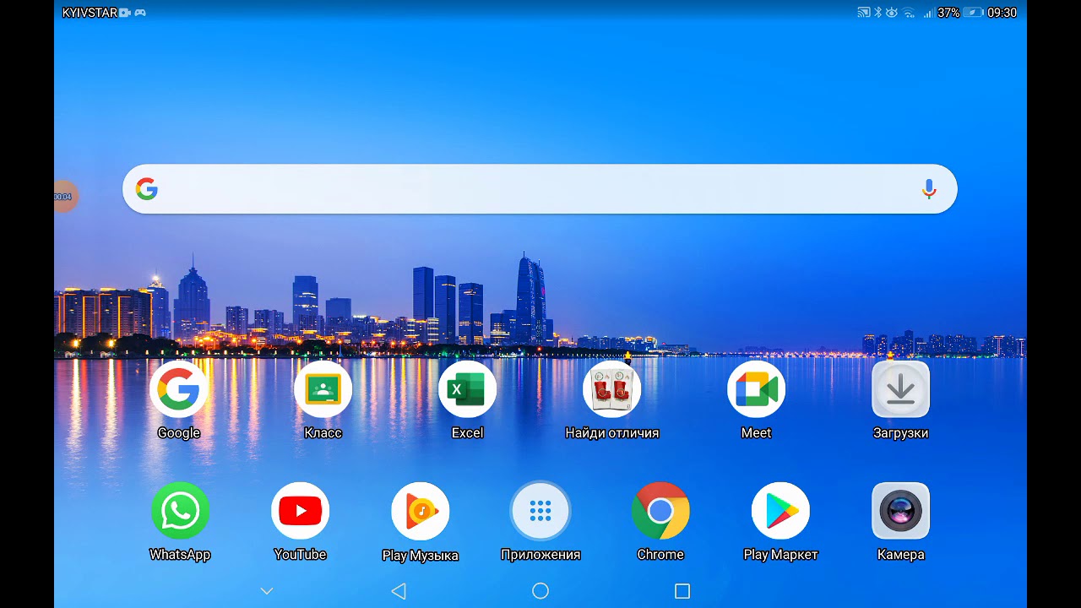Tap the 09:30 clock

coord(1002,13)
